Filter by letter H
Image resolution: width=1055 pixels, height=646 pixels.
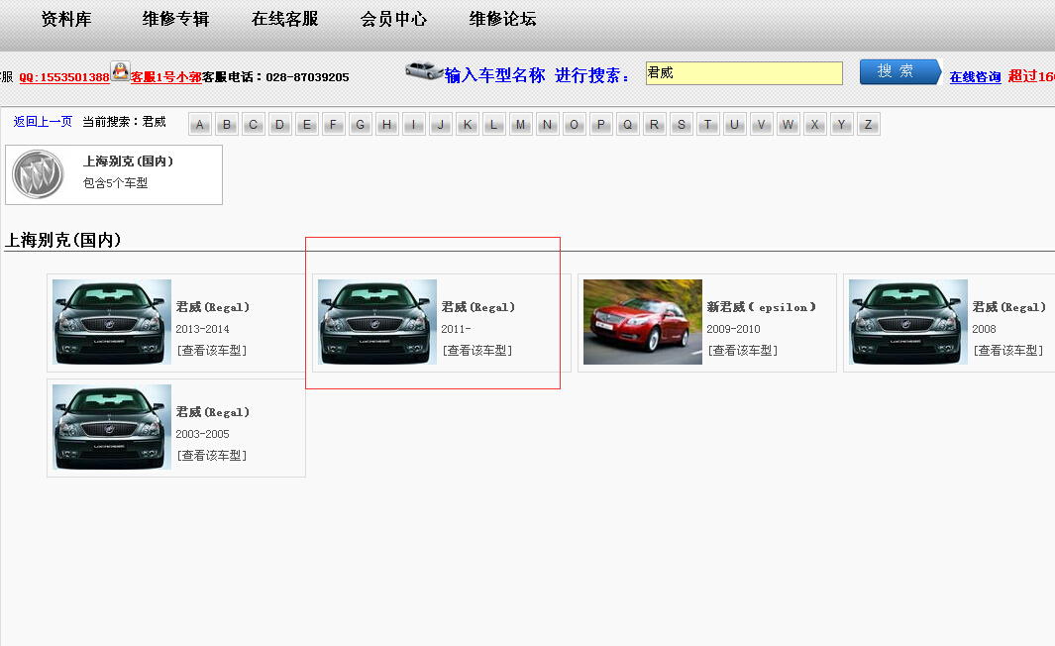tap(387, 125)
